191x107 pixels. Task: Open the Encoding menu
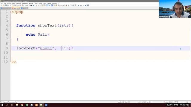19,3
